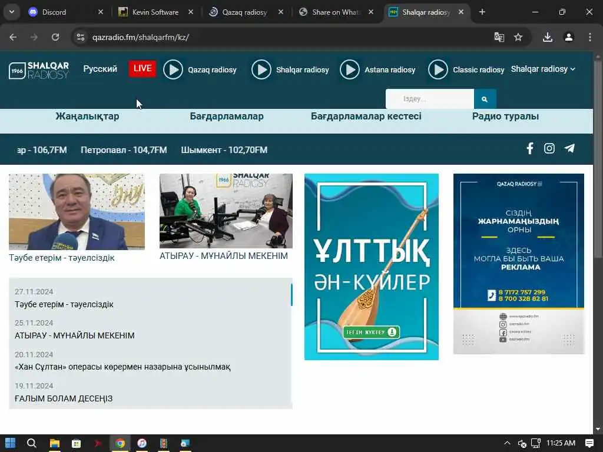Open the АТЫРАУ - МҰНАЙЛЫ МЕКЕНІМ caption under the photo

223,255
